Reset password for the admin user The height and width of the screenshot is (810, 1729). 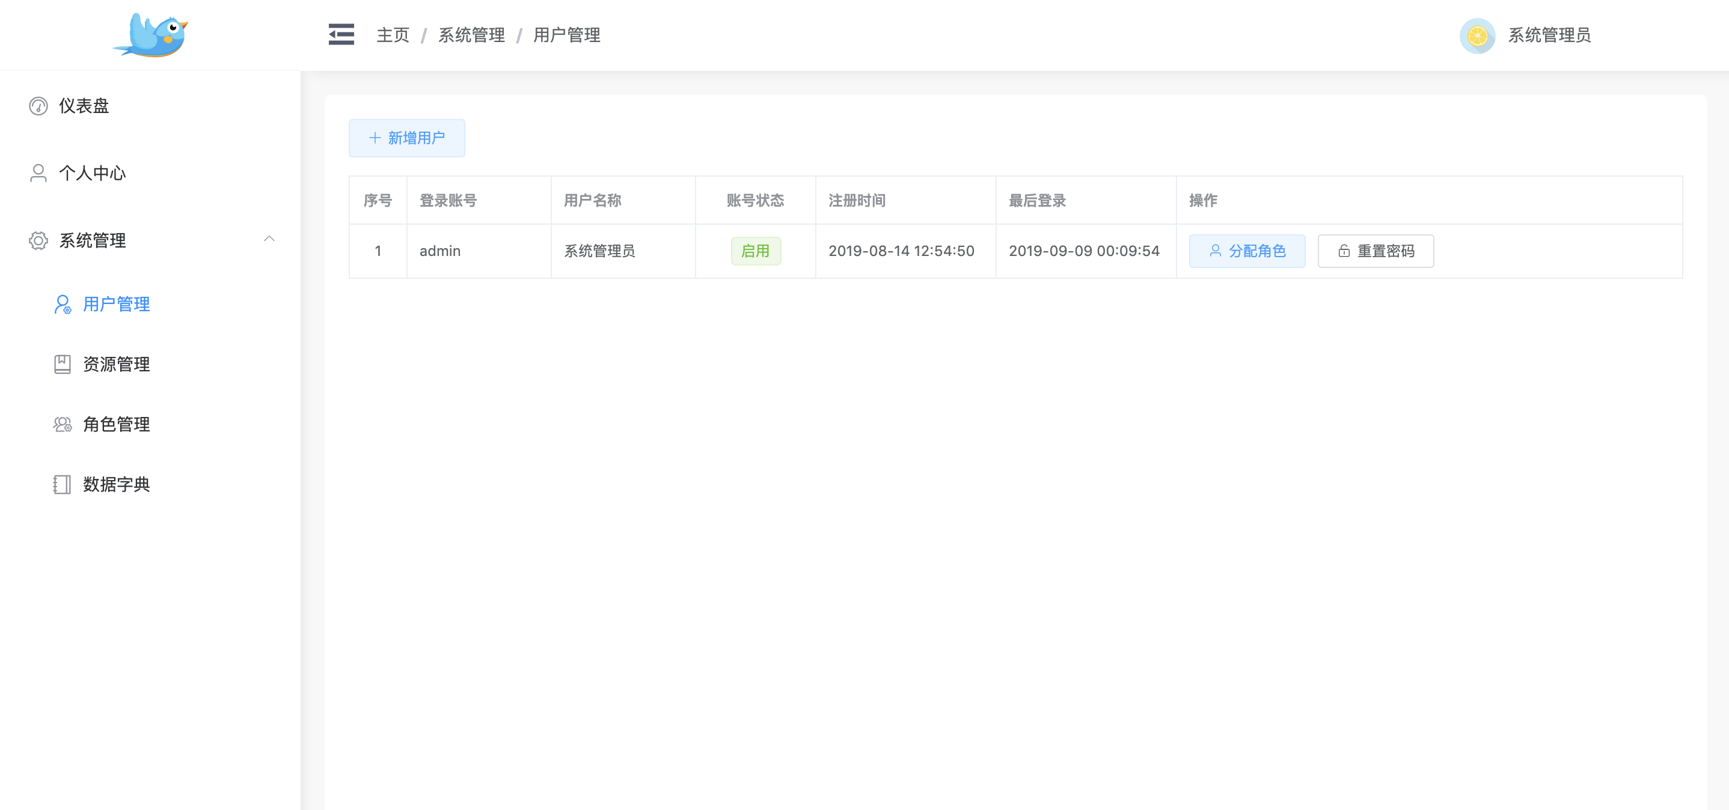[x=1376, y=251]
